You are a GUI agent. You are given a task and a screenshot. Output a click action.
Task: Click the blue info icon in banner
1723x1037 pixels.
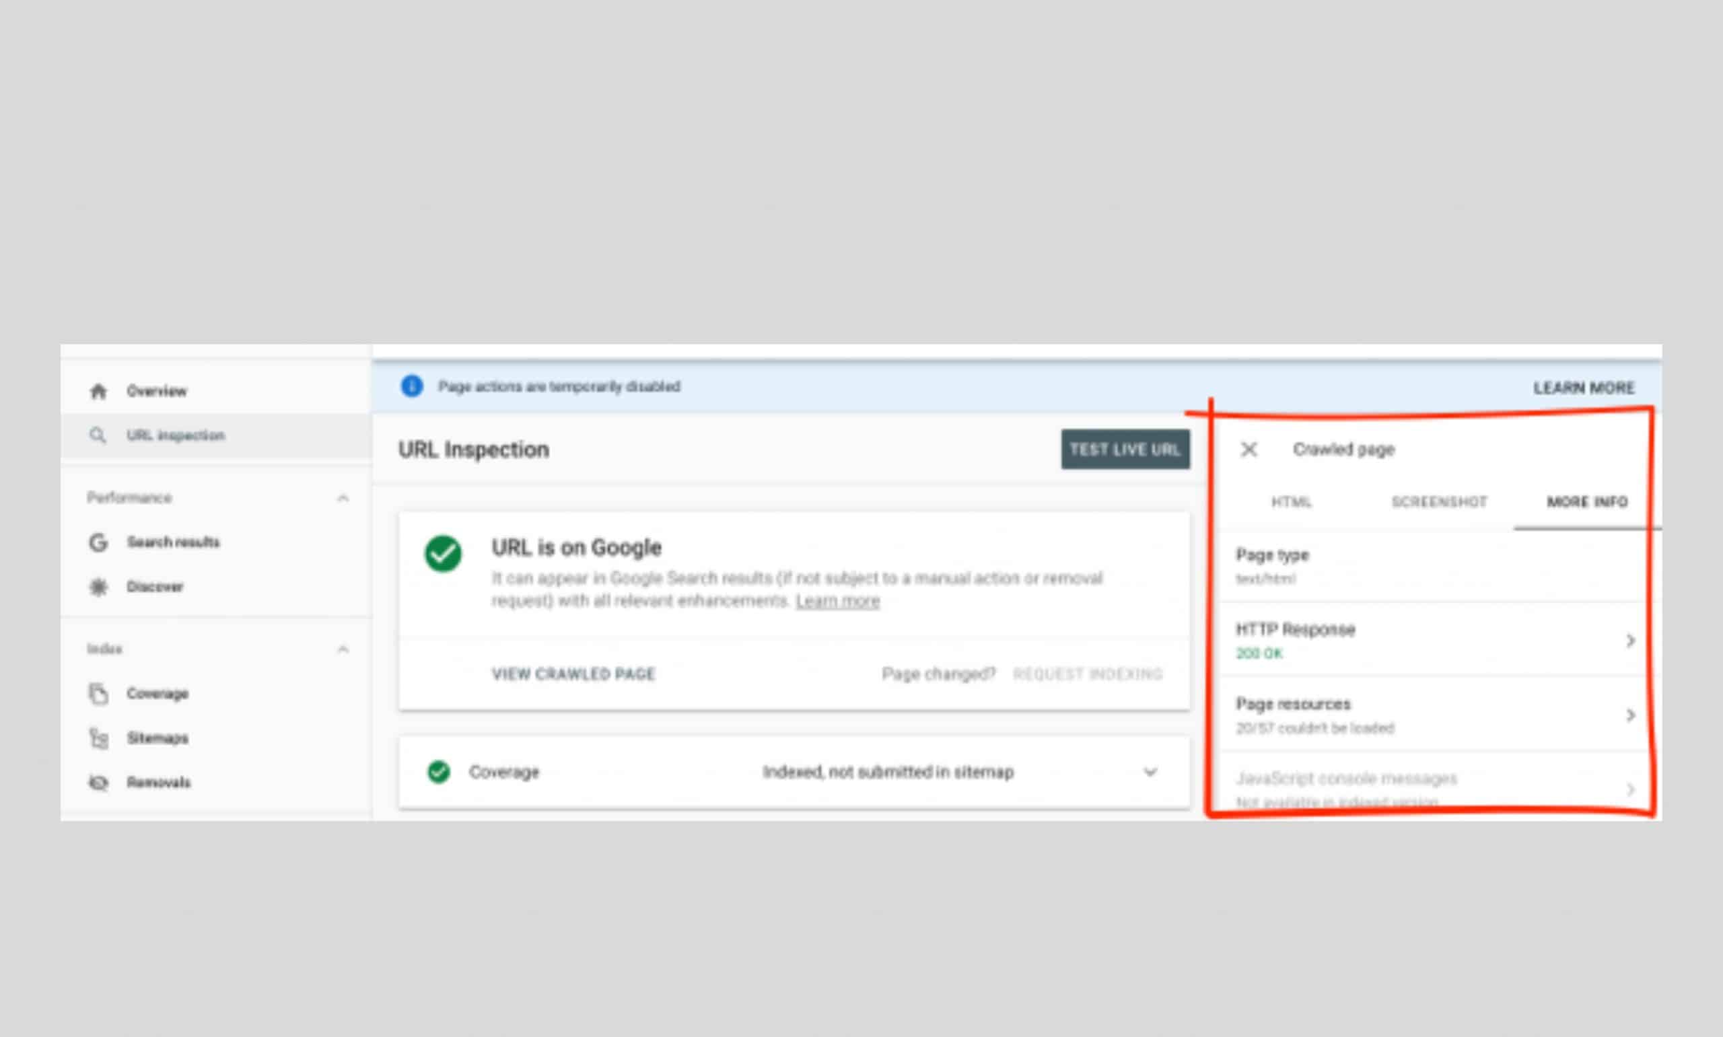(411, 386)
